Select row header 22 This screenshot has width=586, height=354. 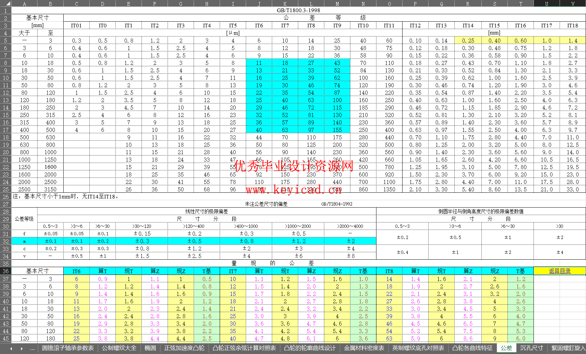[x=5, y=167]
